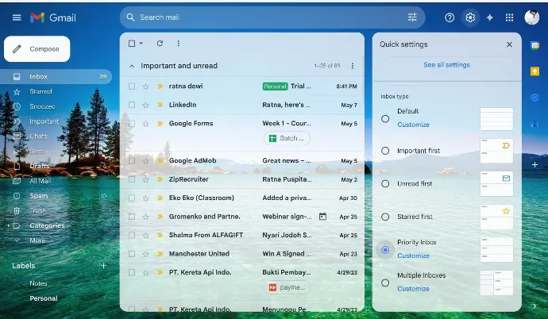Close the Quick settings panel
The image size is (548, 319).
509,44
